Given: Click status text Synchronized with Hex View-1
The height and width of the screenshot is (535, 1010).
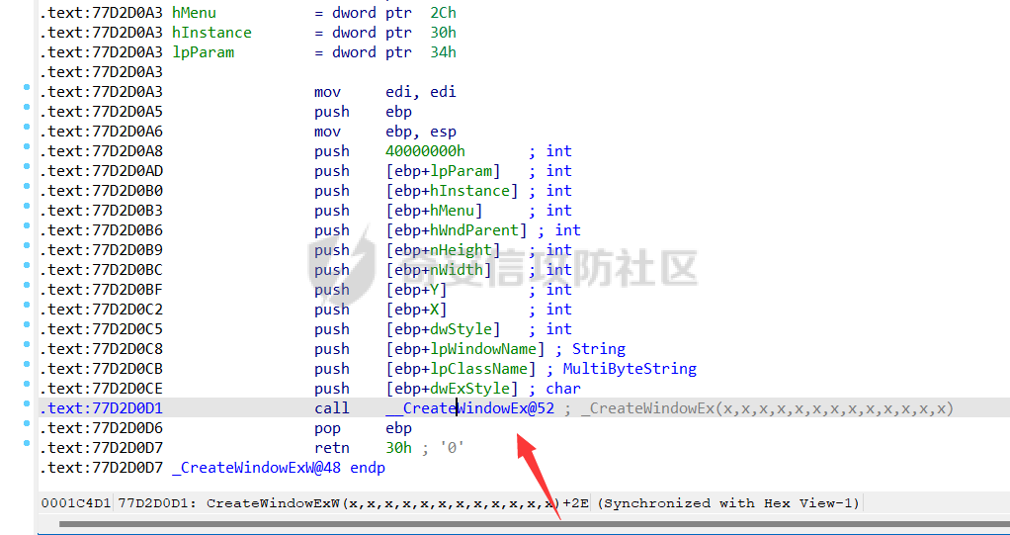Looking at the screenshot, I should point(728,503).
